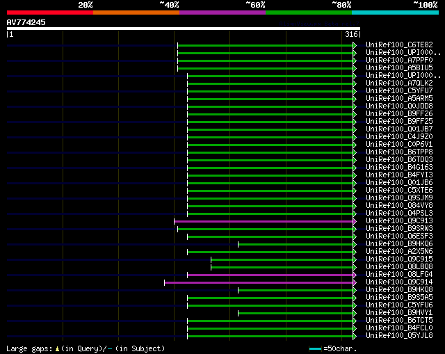445x354 pixels.
Task: Click the green alignment bar for Q9C915
Action: [x=282, y=259]
